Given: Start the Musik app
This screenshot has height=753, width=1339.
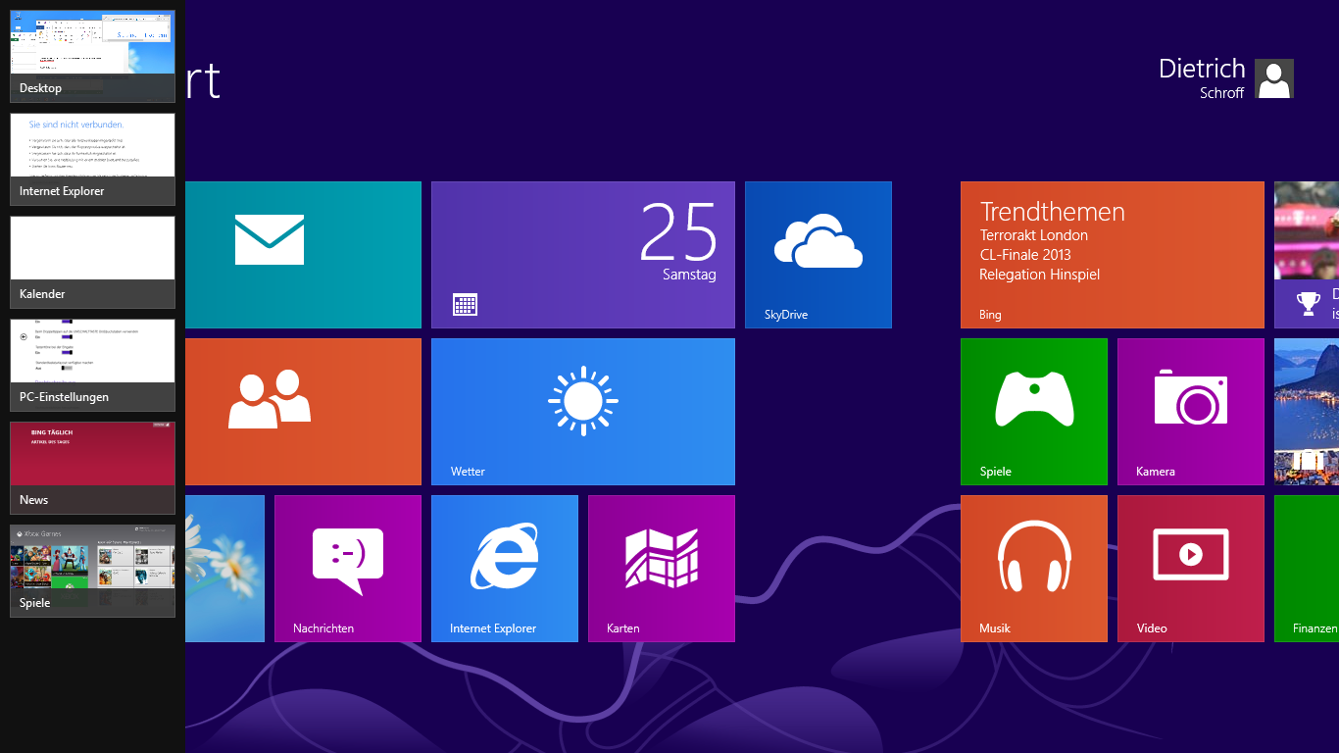Looking at the screenshot, I should pyautogui.click(x=1033, y=569).
